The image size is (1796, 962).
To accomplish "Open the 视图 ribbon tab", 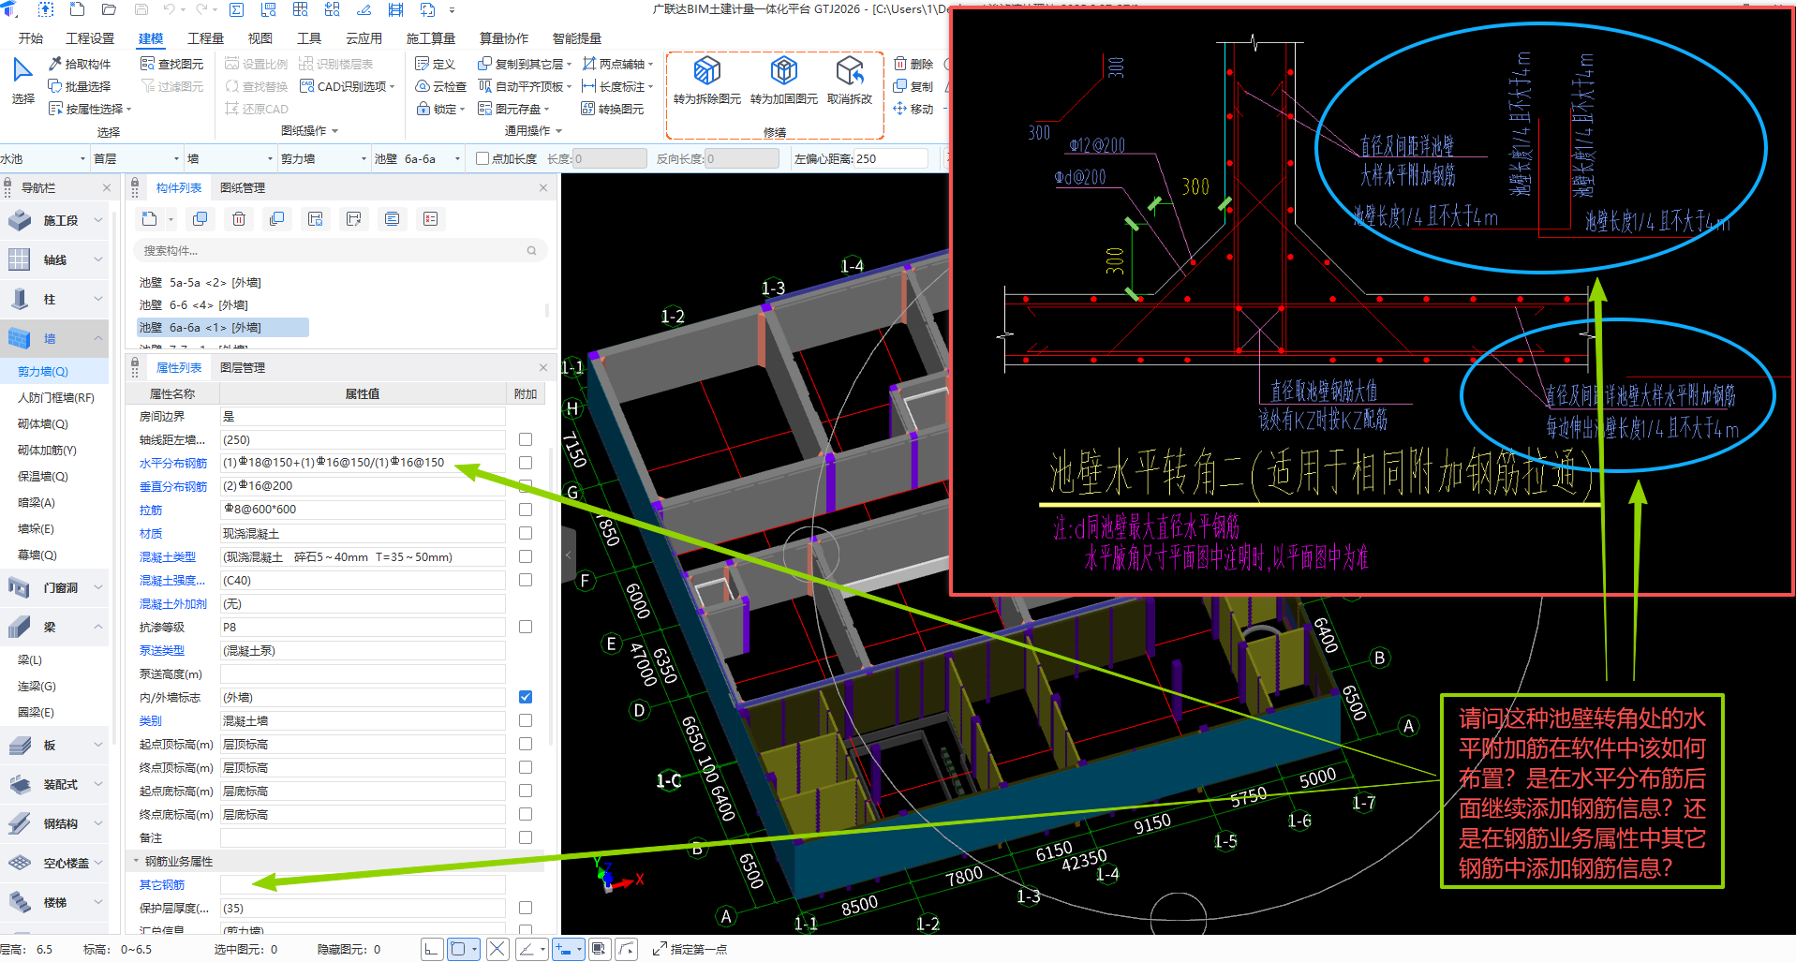I will pos(260,38).
